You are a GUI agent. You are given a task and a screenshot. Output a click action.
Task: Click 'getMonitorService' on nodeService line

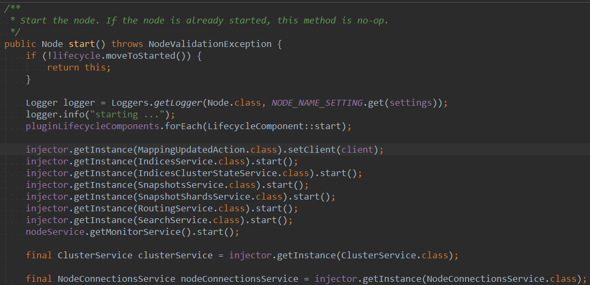coord(136,232)
